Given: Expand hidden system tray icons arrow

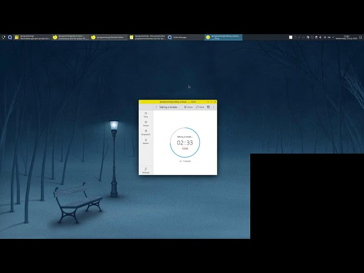Looking at the screenshot, I should (x=333, y=37).
